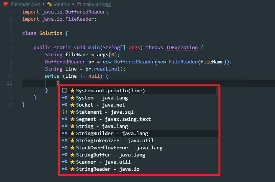Pick StringReader - java.io suggestion
This screenshot has width=275, height=182.
coord(107,169)
